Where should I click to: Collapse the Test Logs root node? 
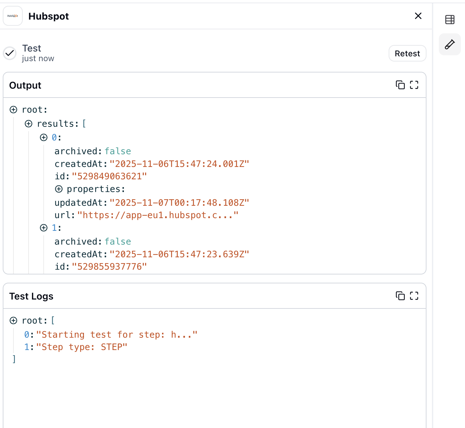tap(13, 320)
